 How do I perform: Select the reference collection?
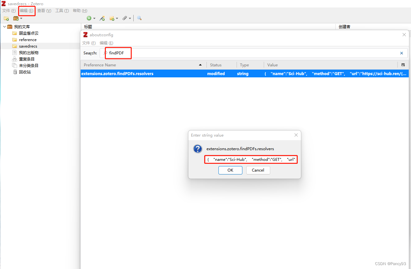coord(28,40)
